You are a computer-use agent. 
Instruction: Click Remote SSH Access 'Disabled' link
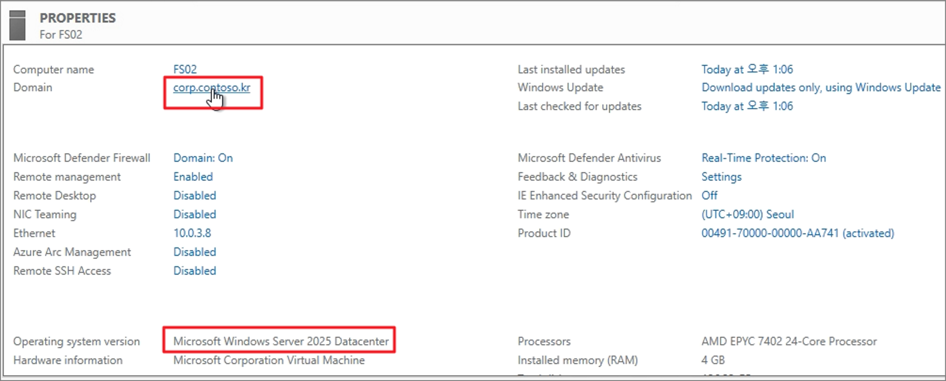point(194,271)
